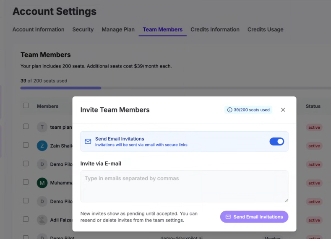This screenshot has width=331, height=239.
Task: Click the info icon beside seats used
Action: 229,110
